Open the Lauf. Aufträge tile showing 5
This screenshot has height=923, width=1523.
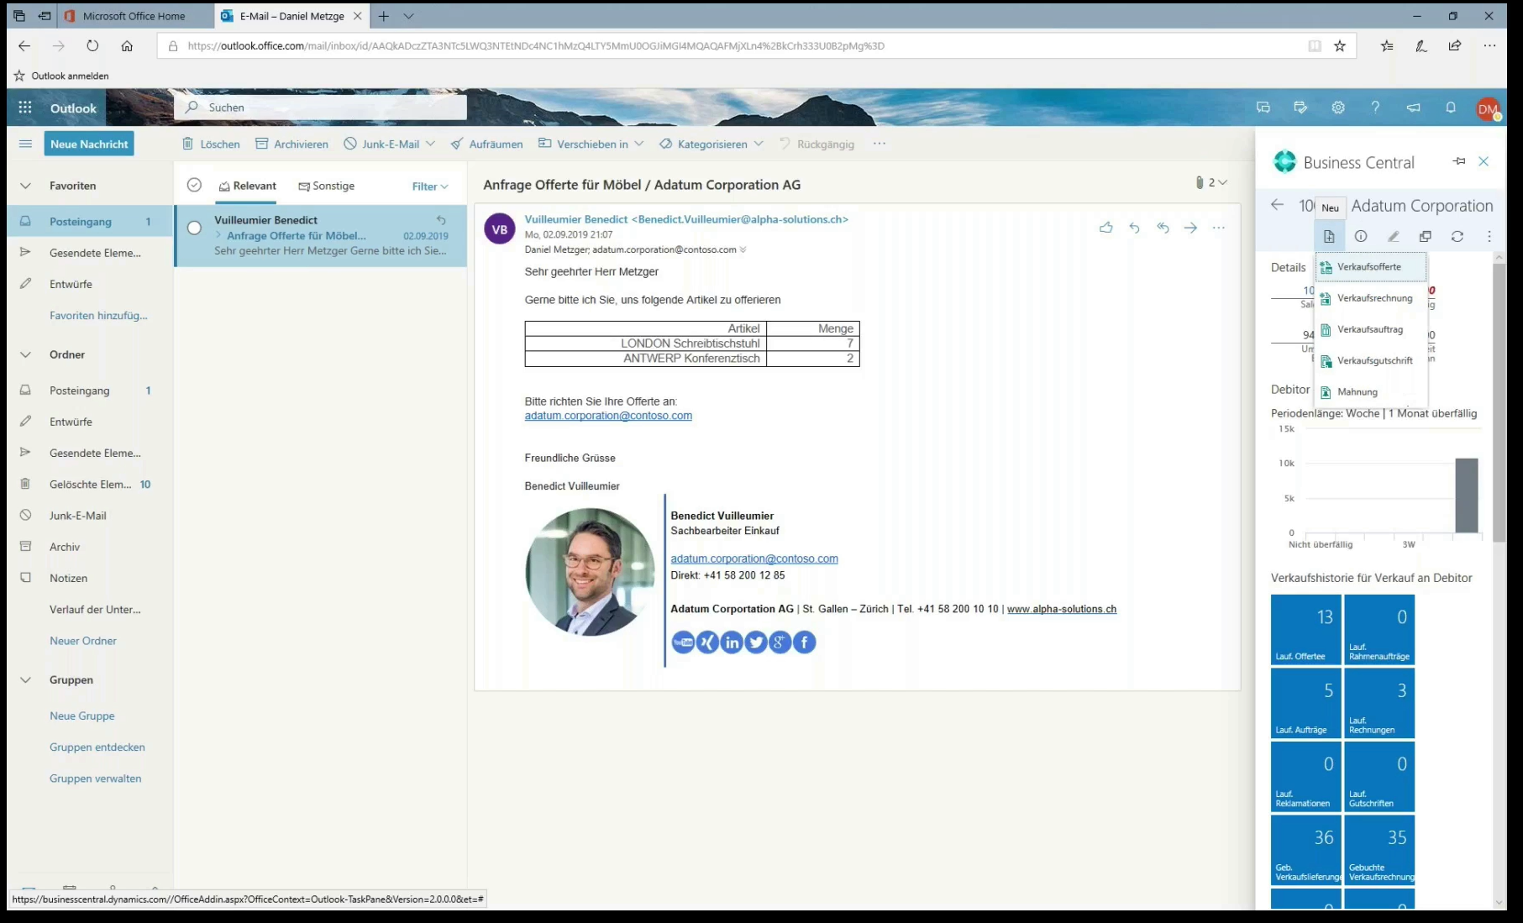[1305, 703]
